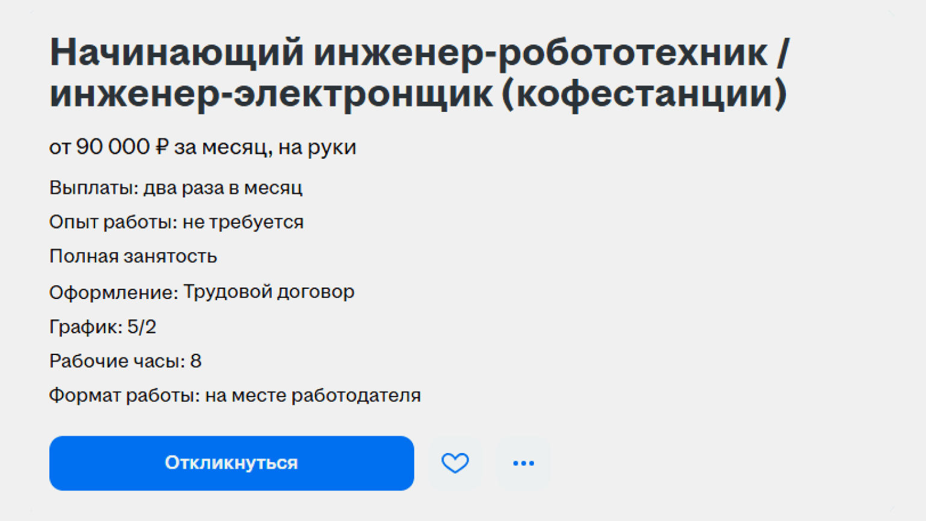Click the "Опыт работы" label

point(112,222)
